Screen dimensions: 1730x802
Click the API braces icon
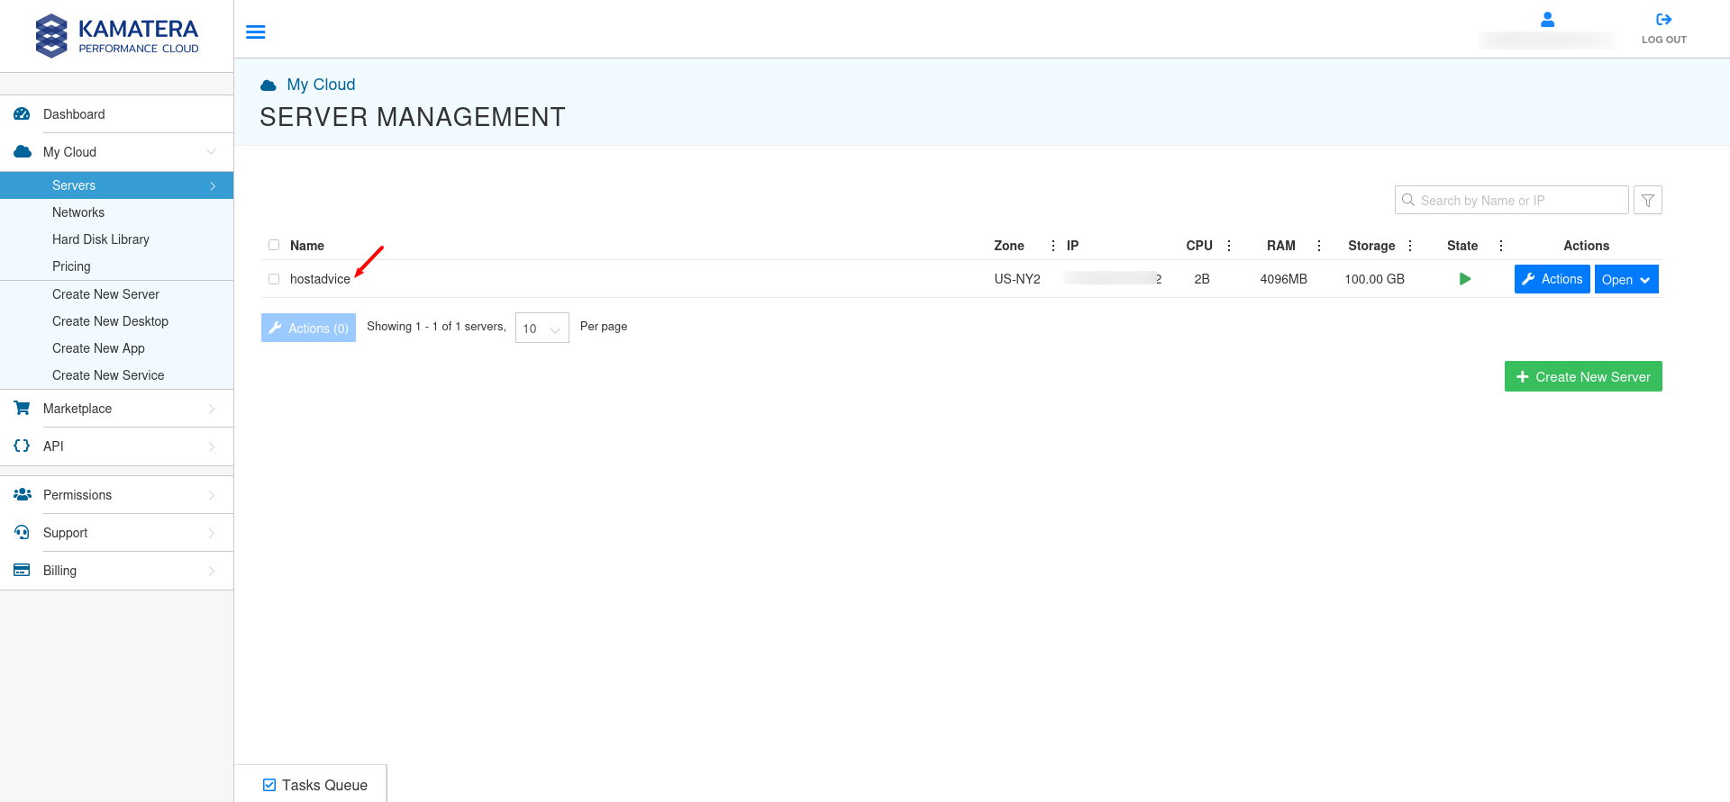(x=23, y=446)
